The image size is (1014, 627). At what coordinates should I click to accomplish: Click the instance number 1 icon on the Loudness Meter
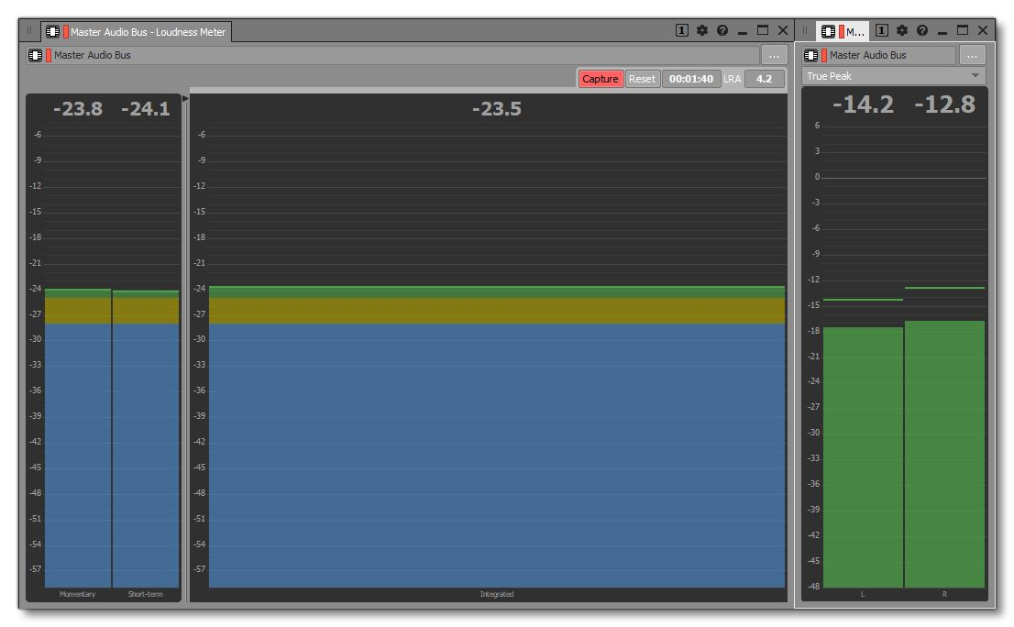click(684, 29)
